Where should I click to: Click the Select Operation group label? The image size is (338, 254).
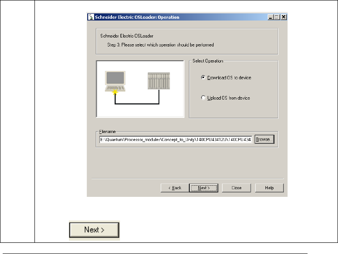(208, 61)
